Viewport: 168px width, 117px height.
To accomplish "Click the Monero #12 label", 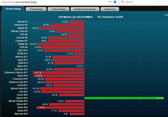I will point(22,57).
